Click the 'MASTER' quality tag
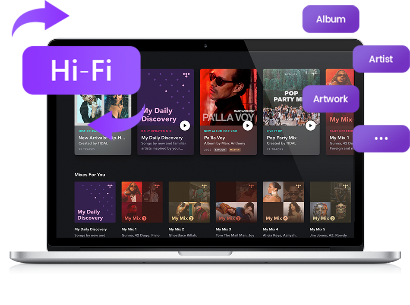 click(235, 150)
